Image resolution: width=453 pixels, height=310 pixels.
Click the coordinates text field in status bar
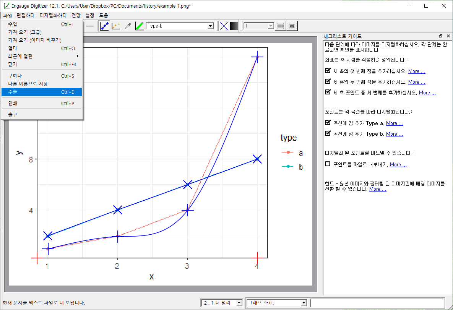point(377,303)
